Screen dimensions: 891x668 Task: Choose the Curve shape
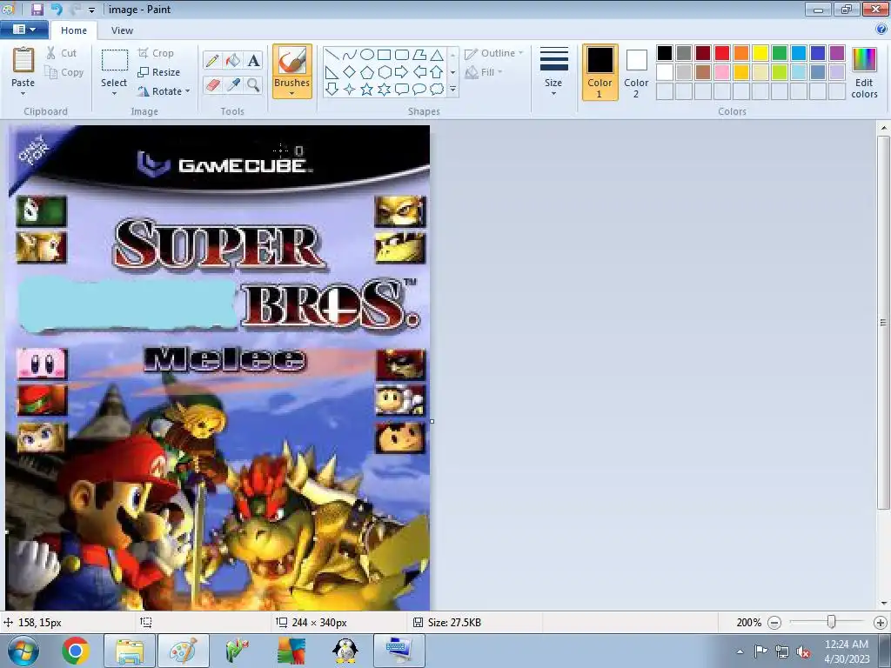pos(350,55)
